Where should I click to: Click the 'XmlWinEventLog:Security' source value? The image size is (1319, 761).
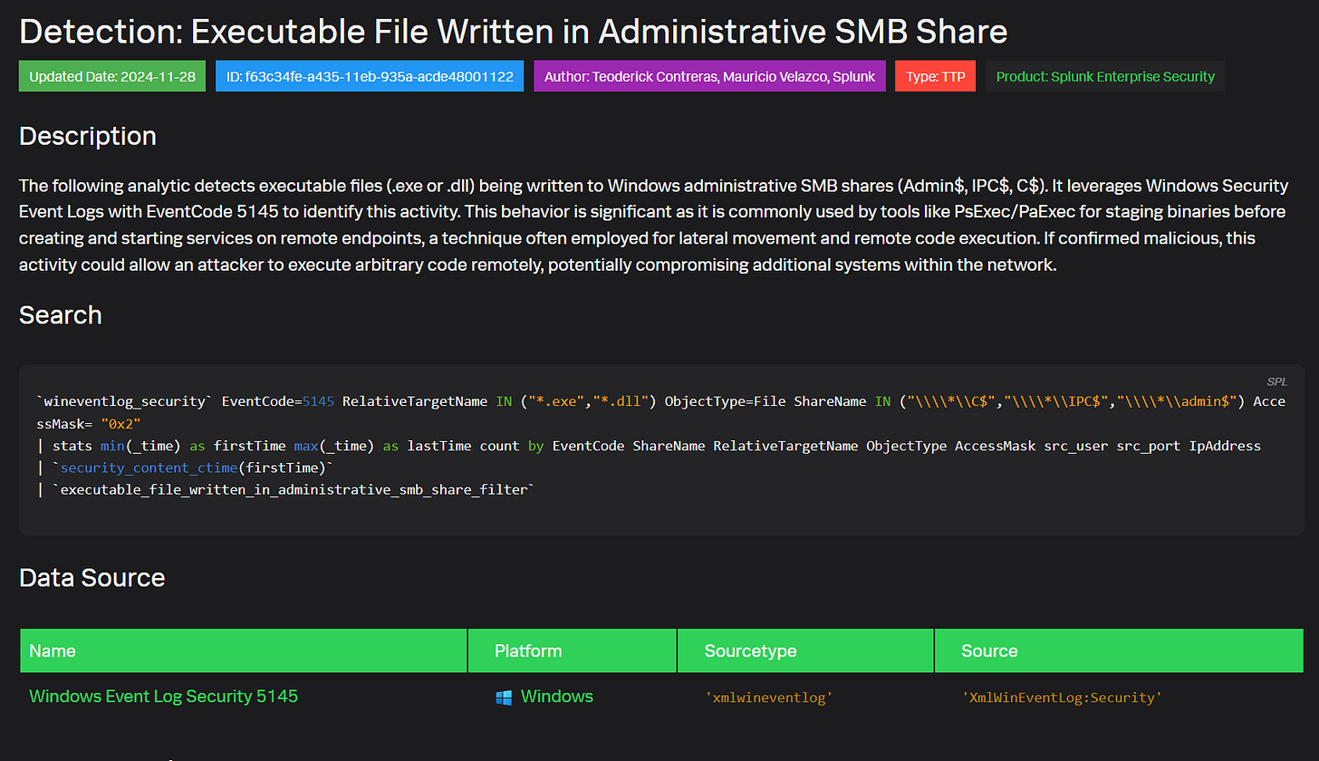coord(1063,698)
